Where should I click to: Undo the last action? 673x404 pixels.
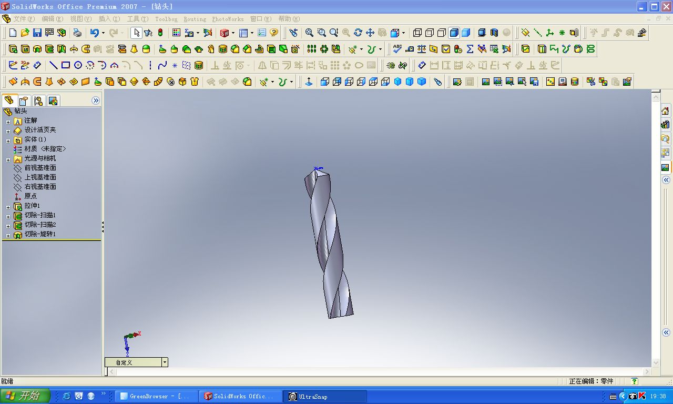(x=94, y=33)
